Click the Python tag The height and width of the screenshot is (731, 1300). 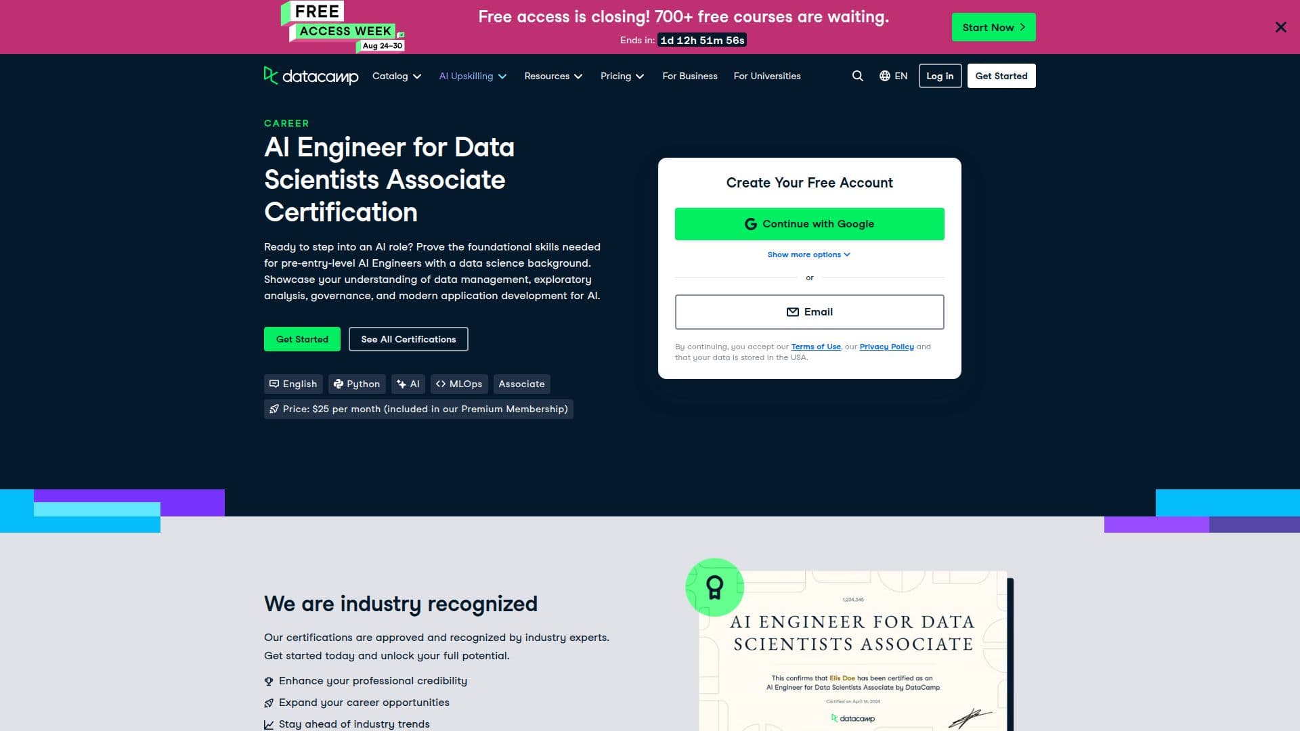coord(357,384)
